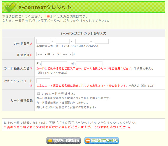
Task: Open the expiration year dropdown
Action: coord(67,54)
